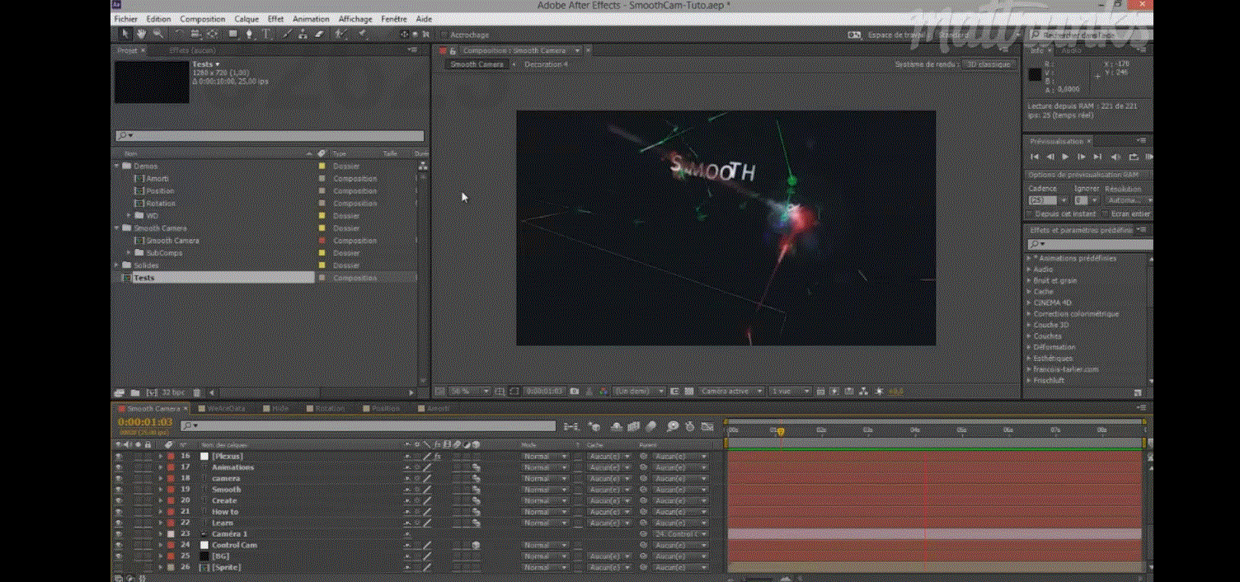Click the 3D classique renderer button

tap(989, 64)
